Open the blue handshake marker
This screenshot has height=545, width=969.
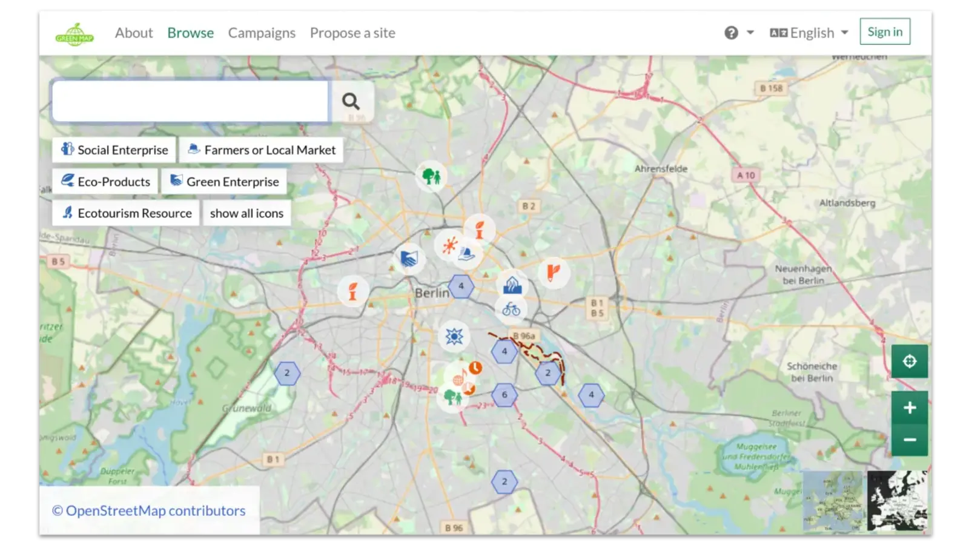click(x=409, y=259)
